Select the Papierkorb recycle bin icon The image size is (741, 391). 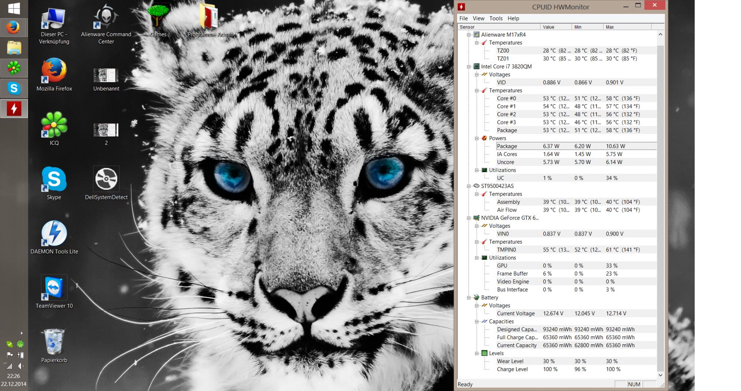click(x=54, y=342)
